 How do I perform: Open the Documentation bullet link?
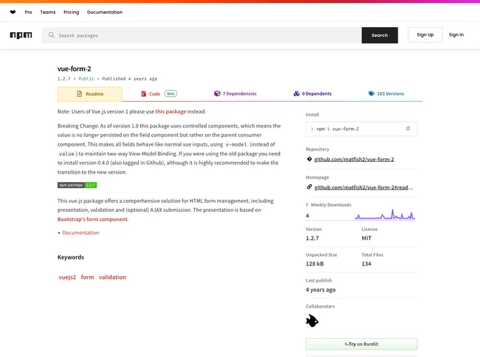[x=81, y=233]
